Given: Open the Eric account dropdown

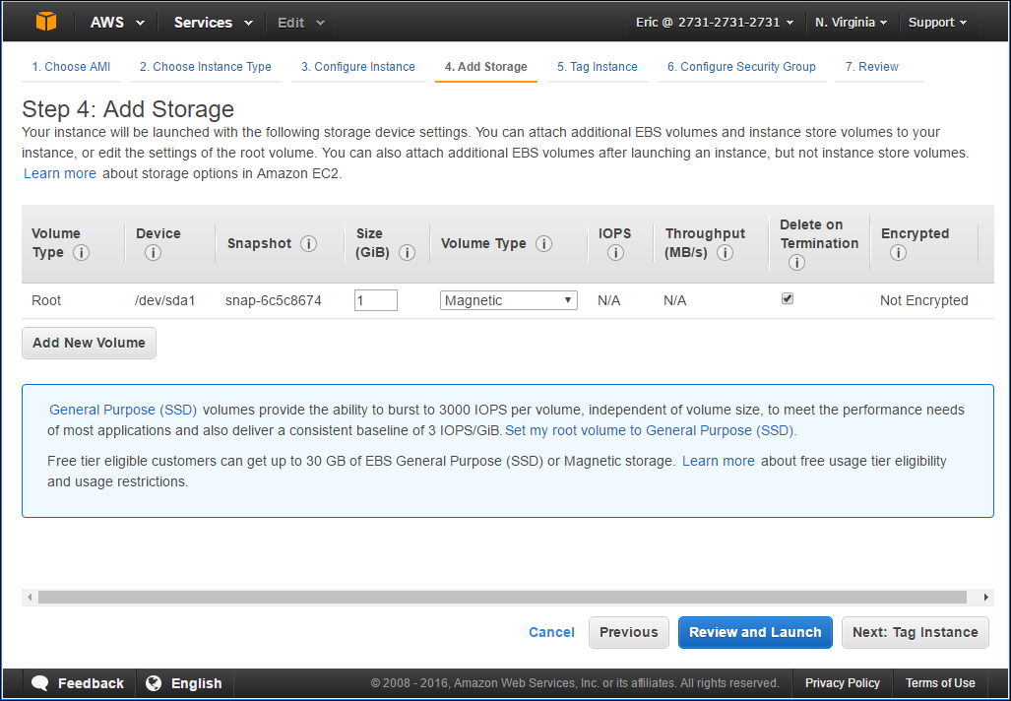Looking at the screenshot, I should (715, 23).
